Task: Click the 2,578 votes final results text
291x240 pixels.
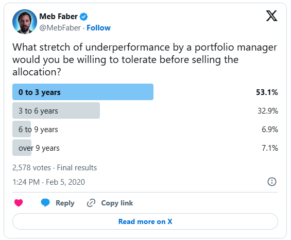Action: tap(55, 168)
